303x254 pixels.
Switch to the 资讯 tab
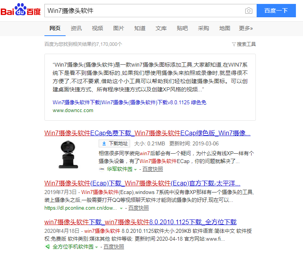(76, 28)
